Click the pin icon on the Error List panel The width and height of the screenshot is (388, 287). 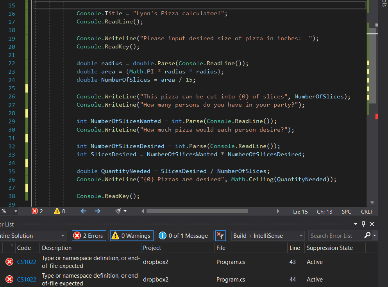tap(363, 224)
